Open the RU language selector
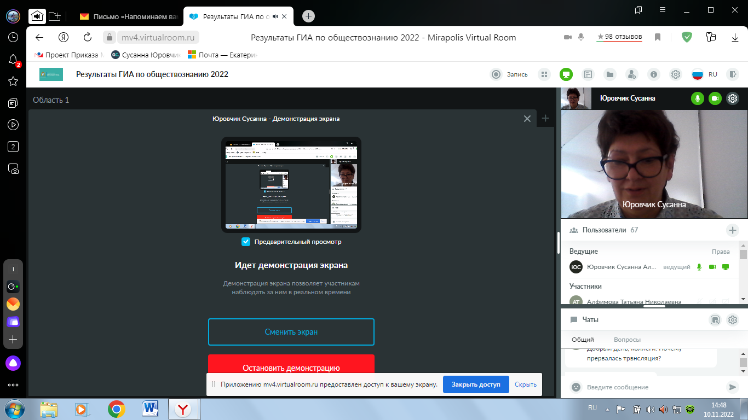 [x=704, y=74]
